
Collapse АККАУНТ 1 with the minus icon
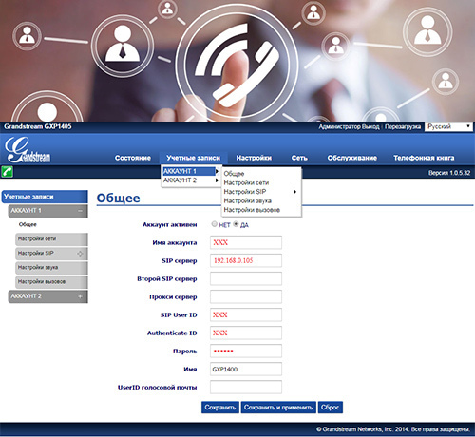point(80,211)
